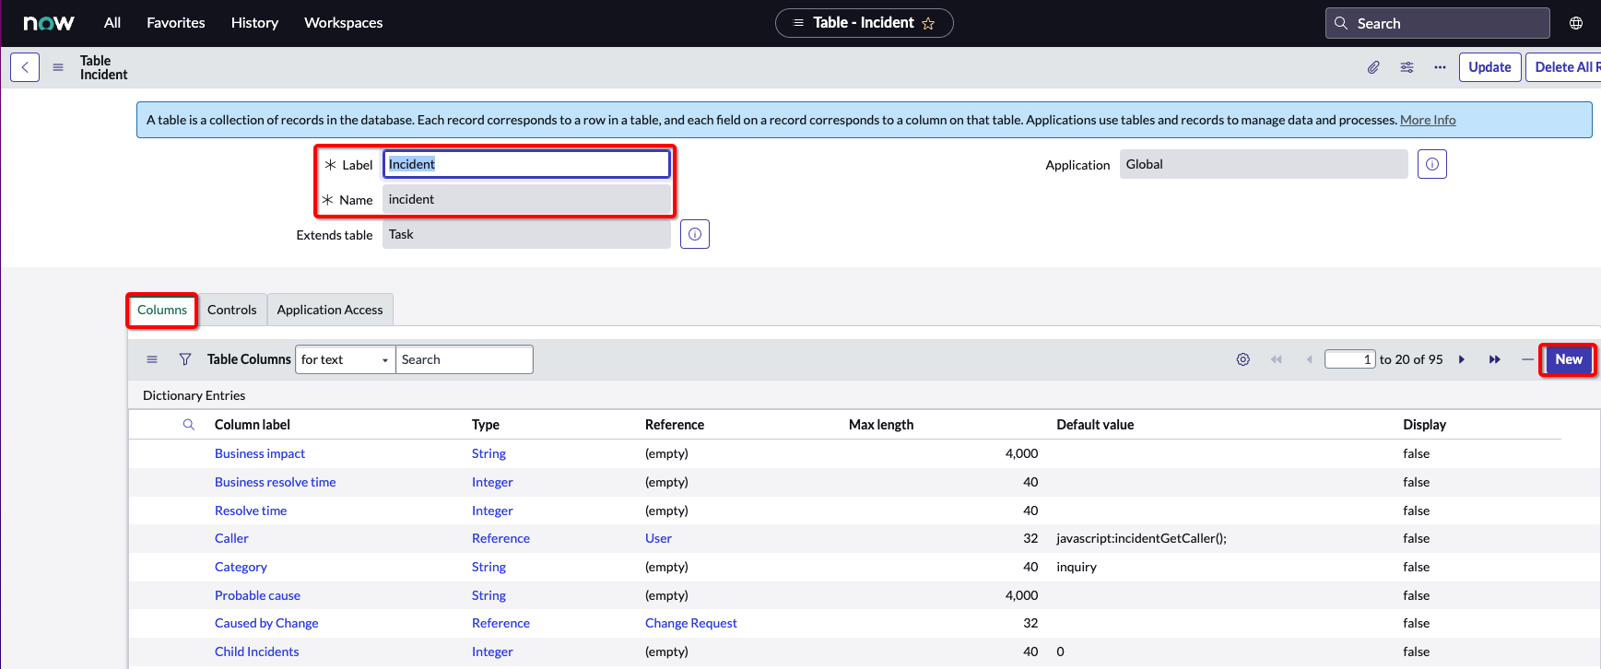Click the Dictionary Entries breadcrumb

194,395
